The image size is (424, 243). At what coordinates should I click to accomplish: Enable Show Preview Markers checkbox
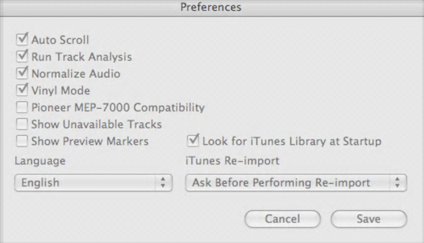[x=22, y=141]
